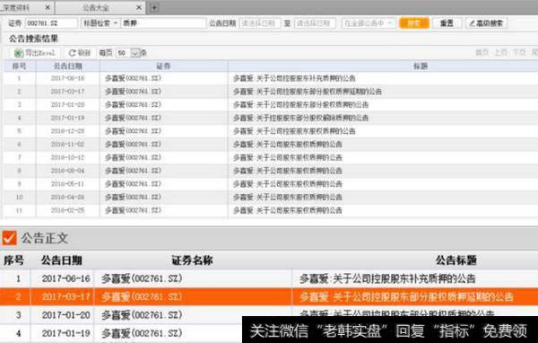This screenshot has width=538, height=343.
Task: Close the 公告大全 tab
Action: point(139,7)
